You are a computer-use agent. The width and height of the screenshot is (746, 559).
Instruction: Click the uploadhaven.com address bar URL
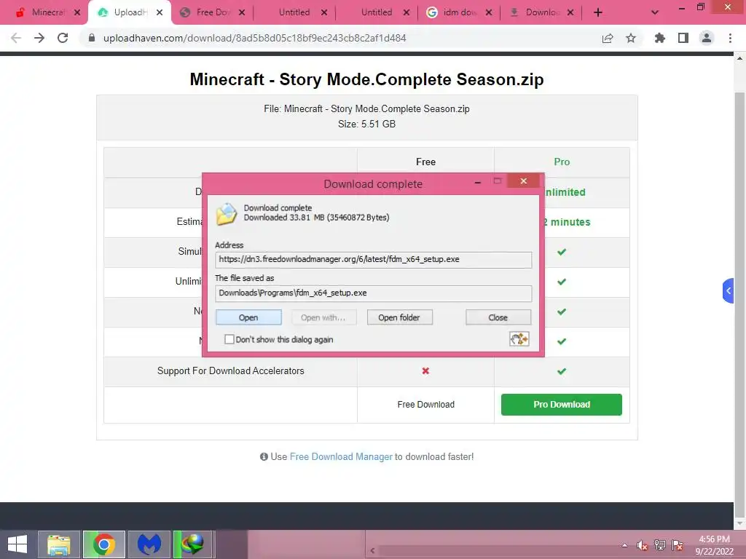point(254,38)
